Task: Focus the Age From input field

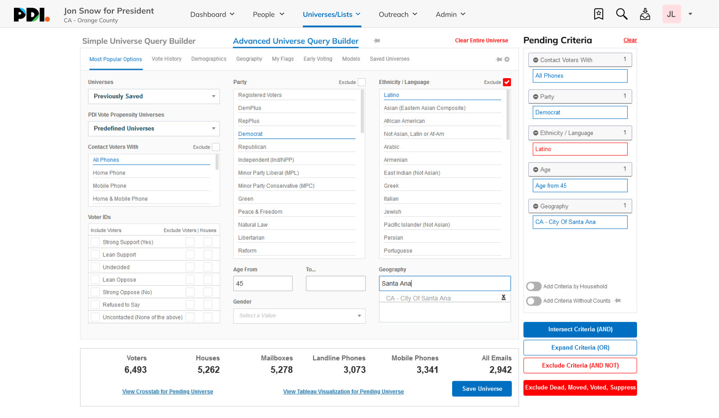Action: pos(263,283)
